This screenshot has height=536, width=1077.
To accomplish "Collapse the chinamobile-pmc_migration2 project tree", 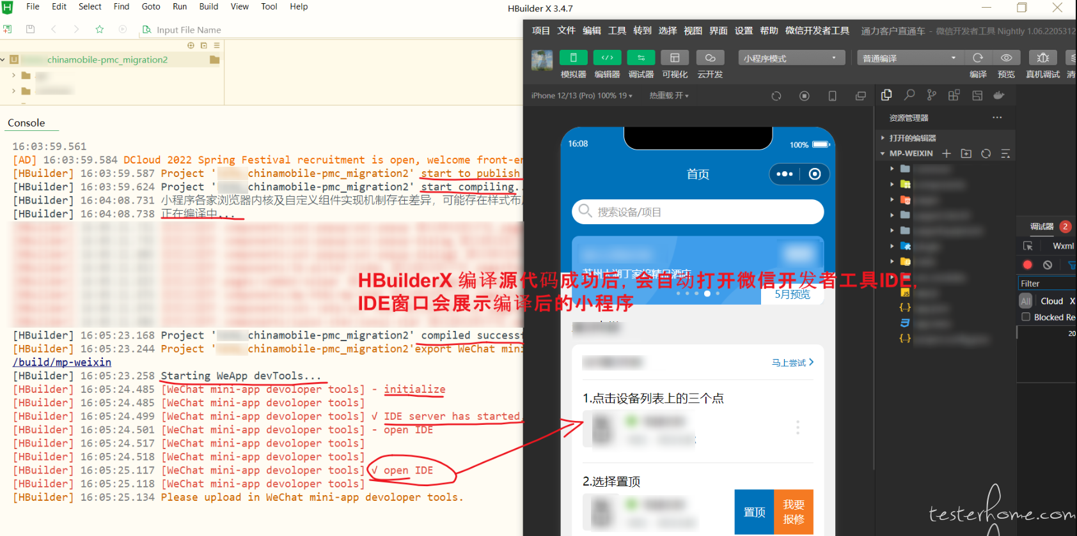I will (x=3, y=59).
